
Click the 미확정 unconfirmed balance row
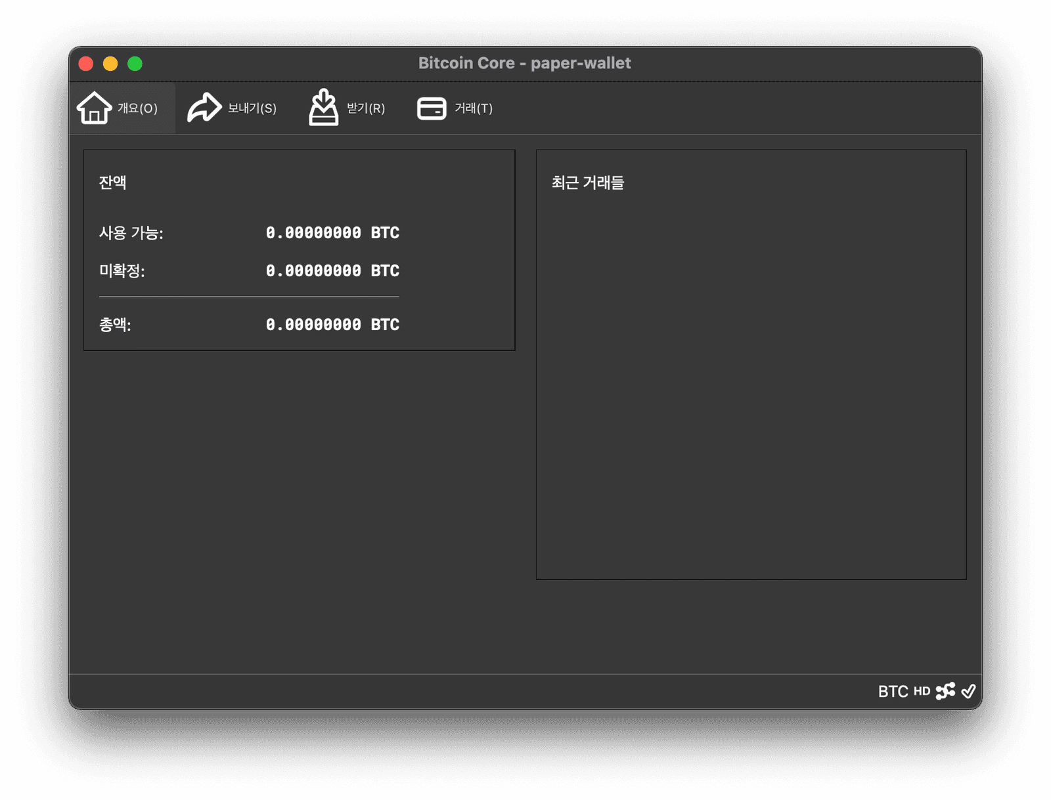pos(332,270)
